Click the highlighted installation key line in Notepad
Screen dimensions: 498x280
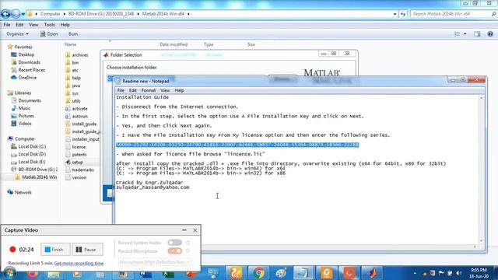[237, 145]
